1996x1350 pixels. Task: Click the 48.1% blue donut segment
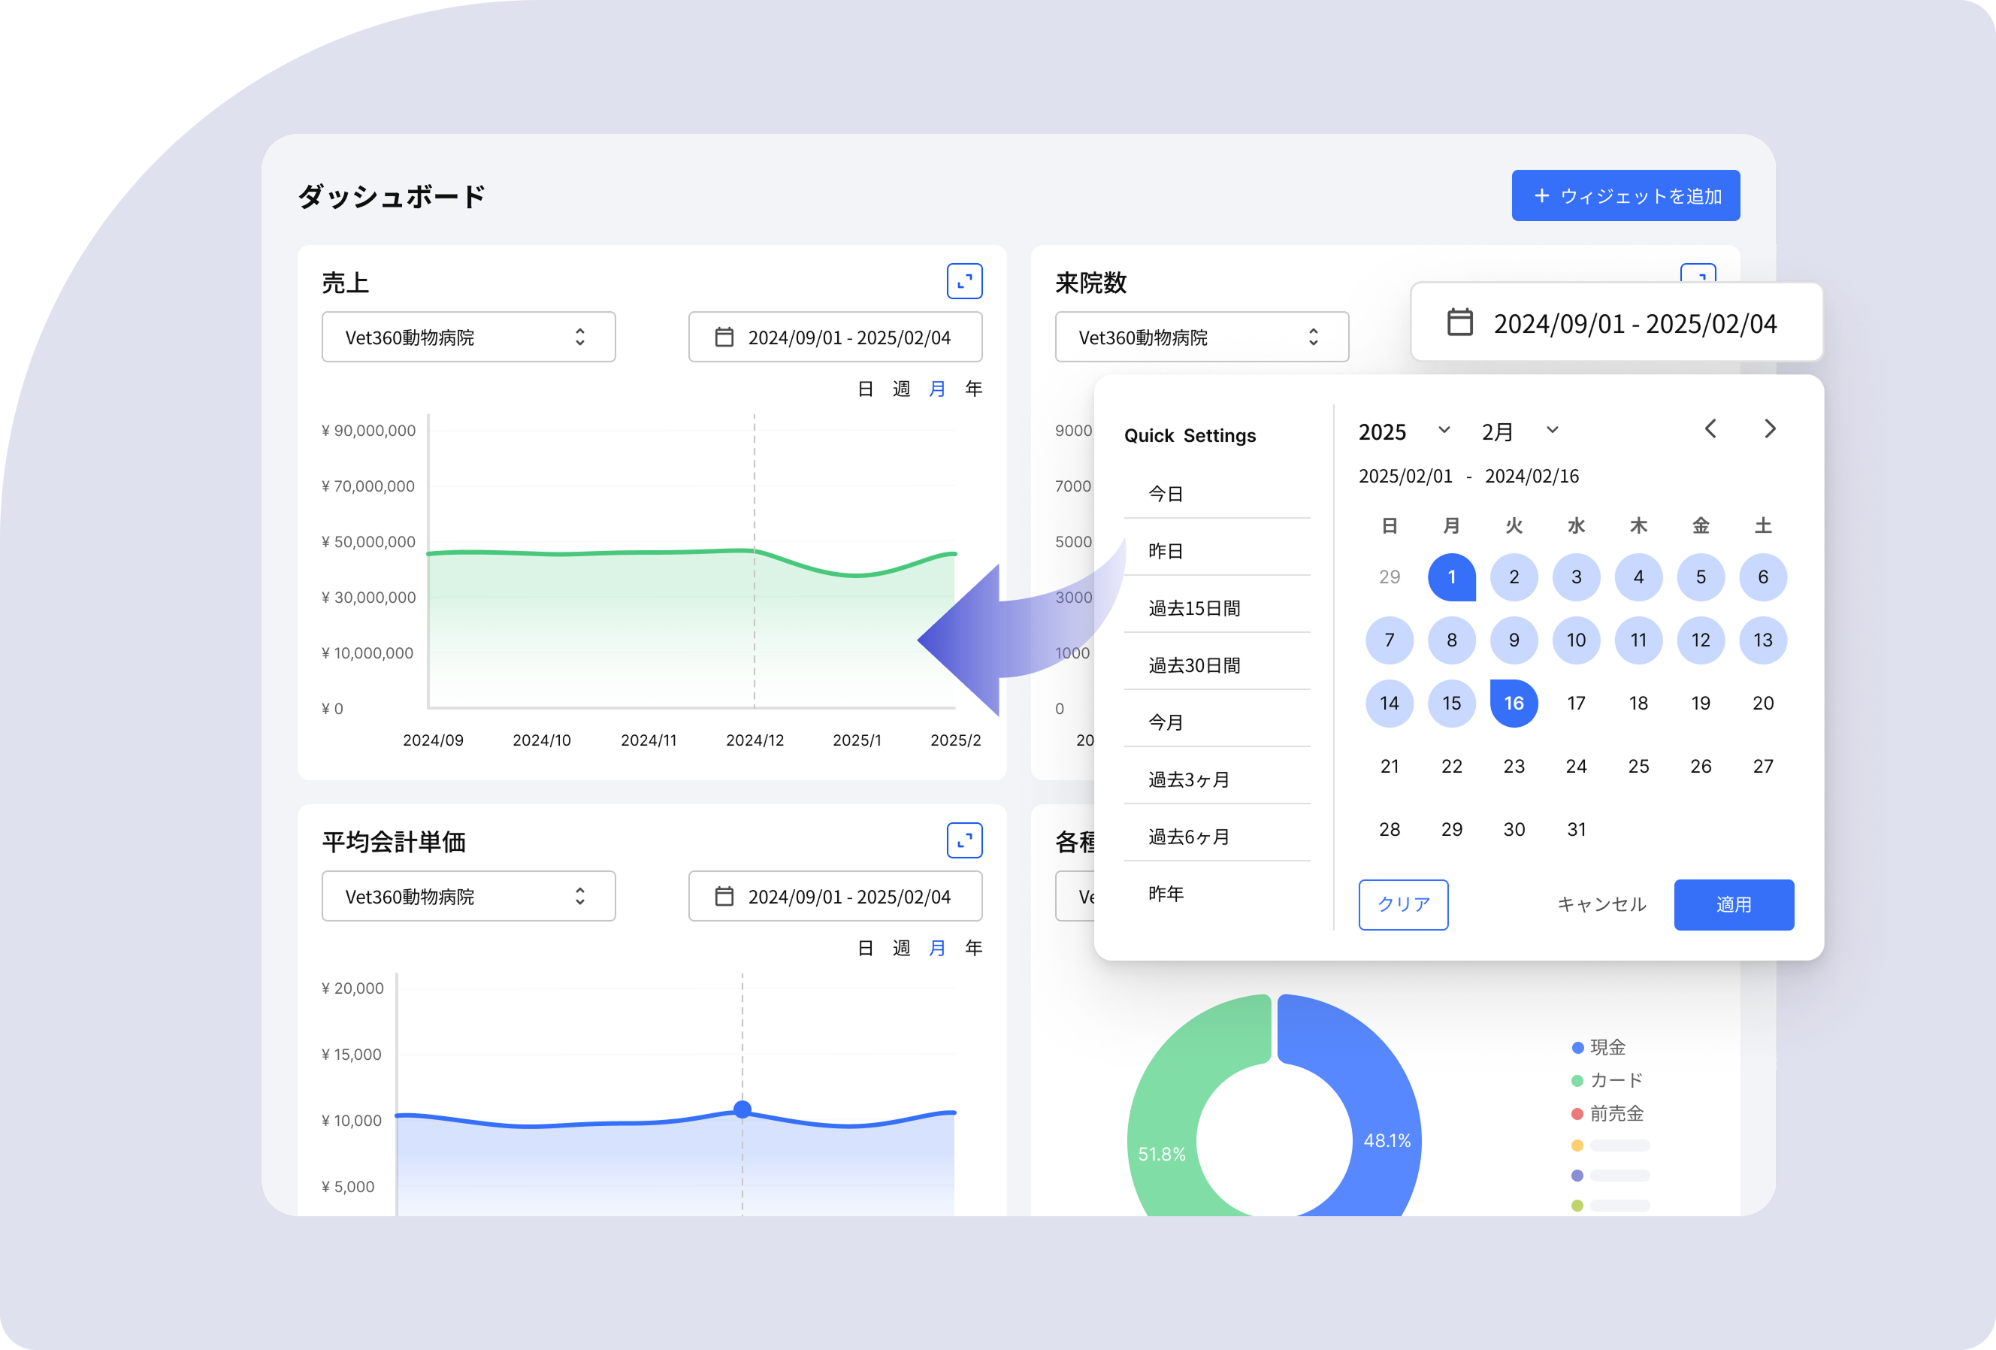click(x=1387, y=1140)
